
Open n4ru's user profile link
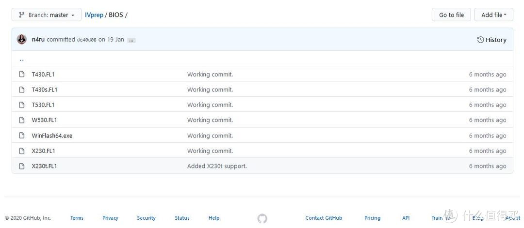(x=38, y=39)
